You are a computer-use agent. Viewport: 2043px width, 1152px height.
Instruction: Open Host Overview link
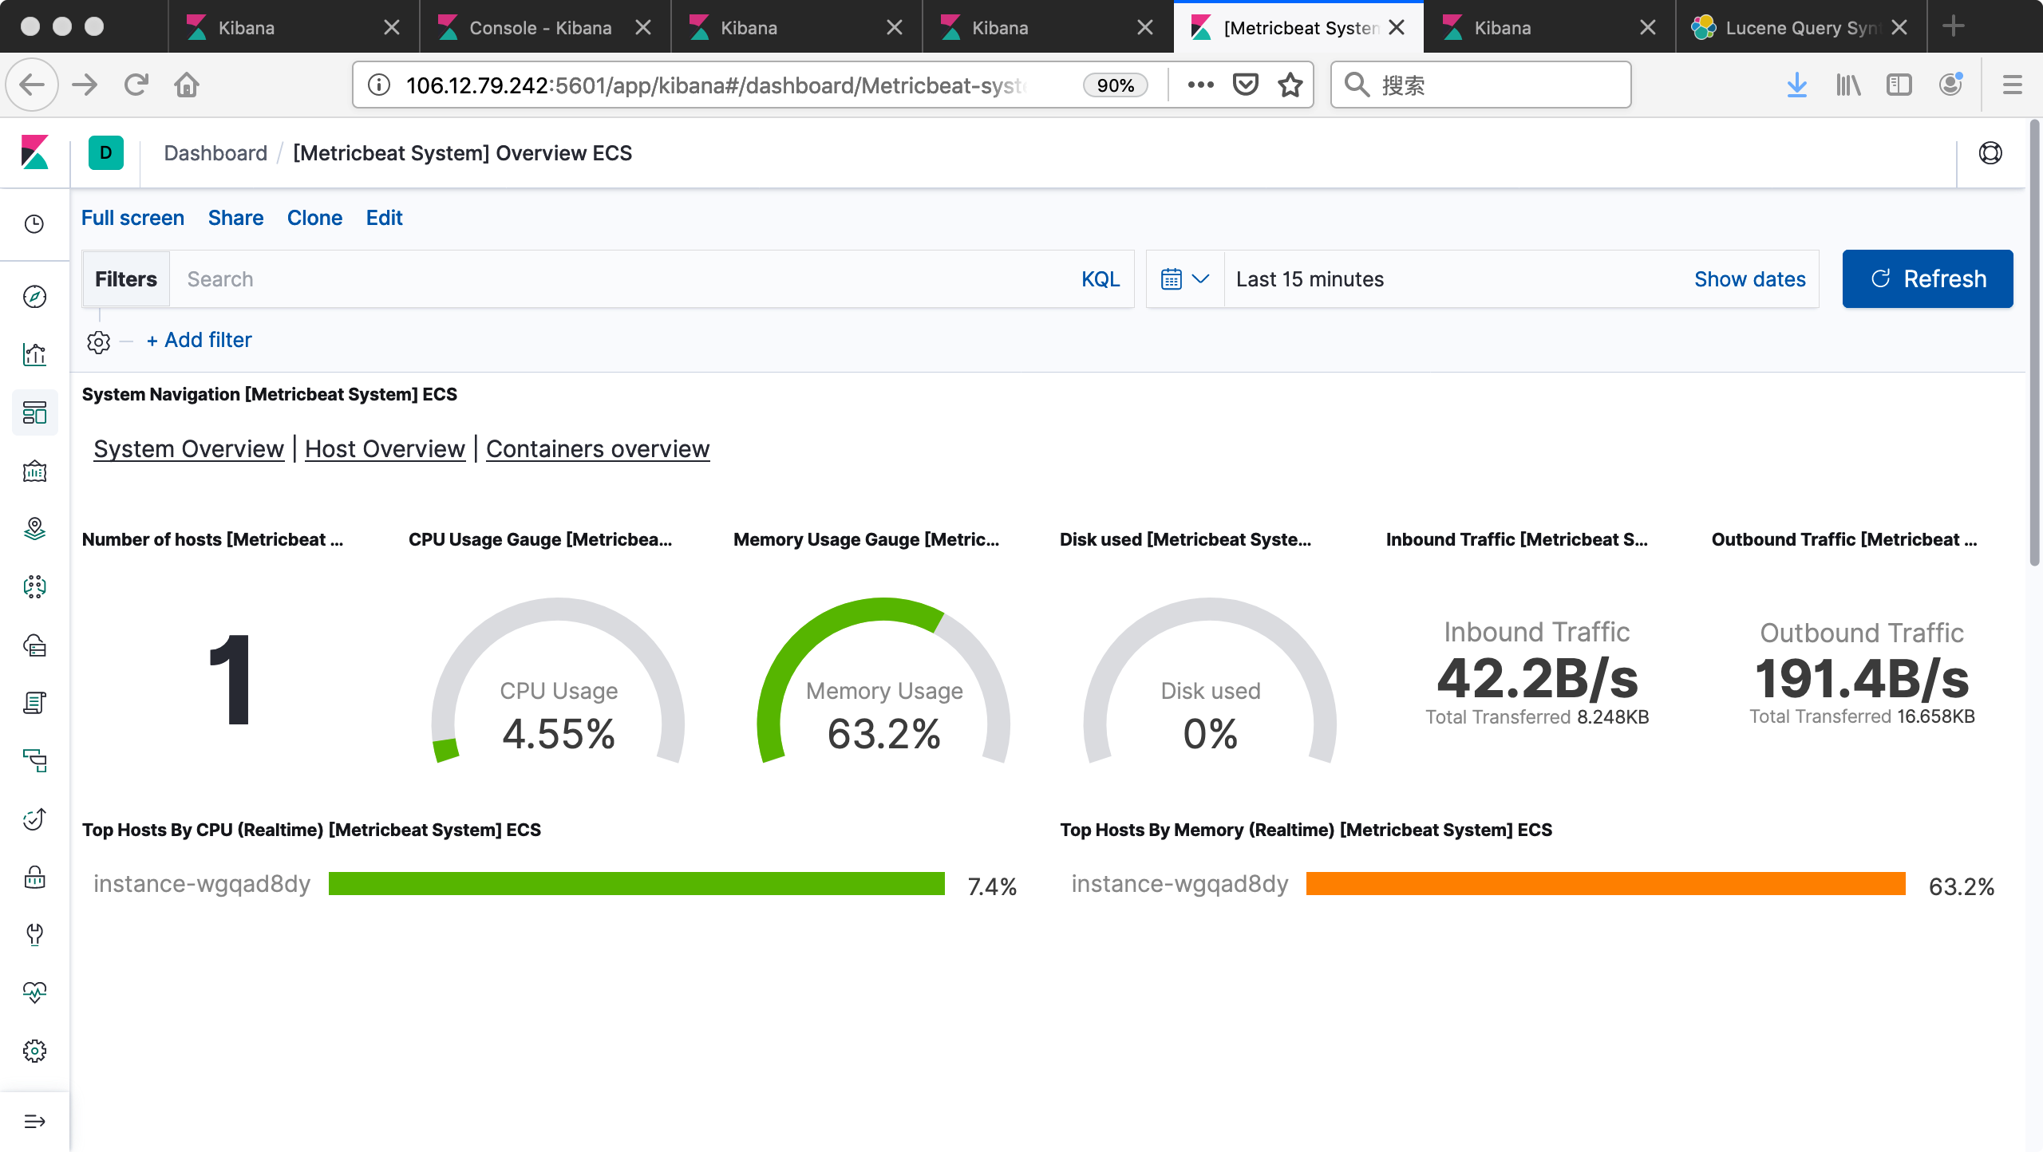point(385,448)
